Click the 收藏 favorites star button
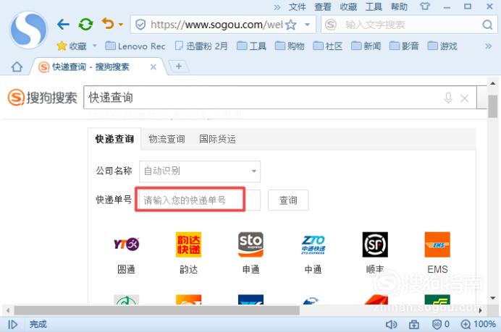 pyautogui.click(x=72, y=46)
